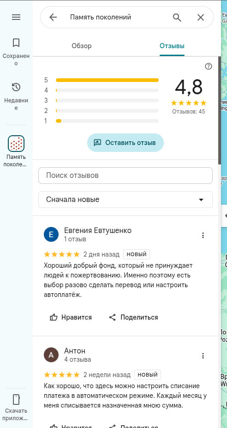Filter by the 3-star rating bar
Screen dimensions: 227x428
(x=107, y=101)
